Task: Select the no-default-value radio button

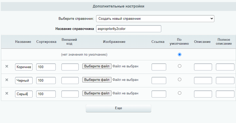Action: (x=179, y=54)
